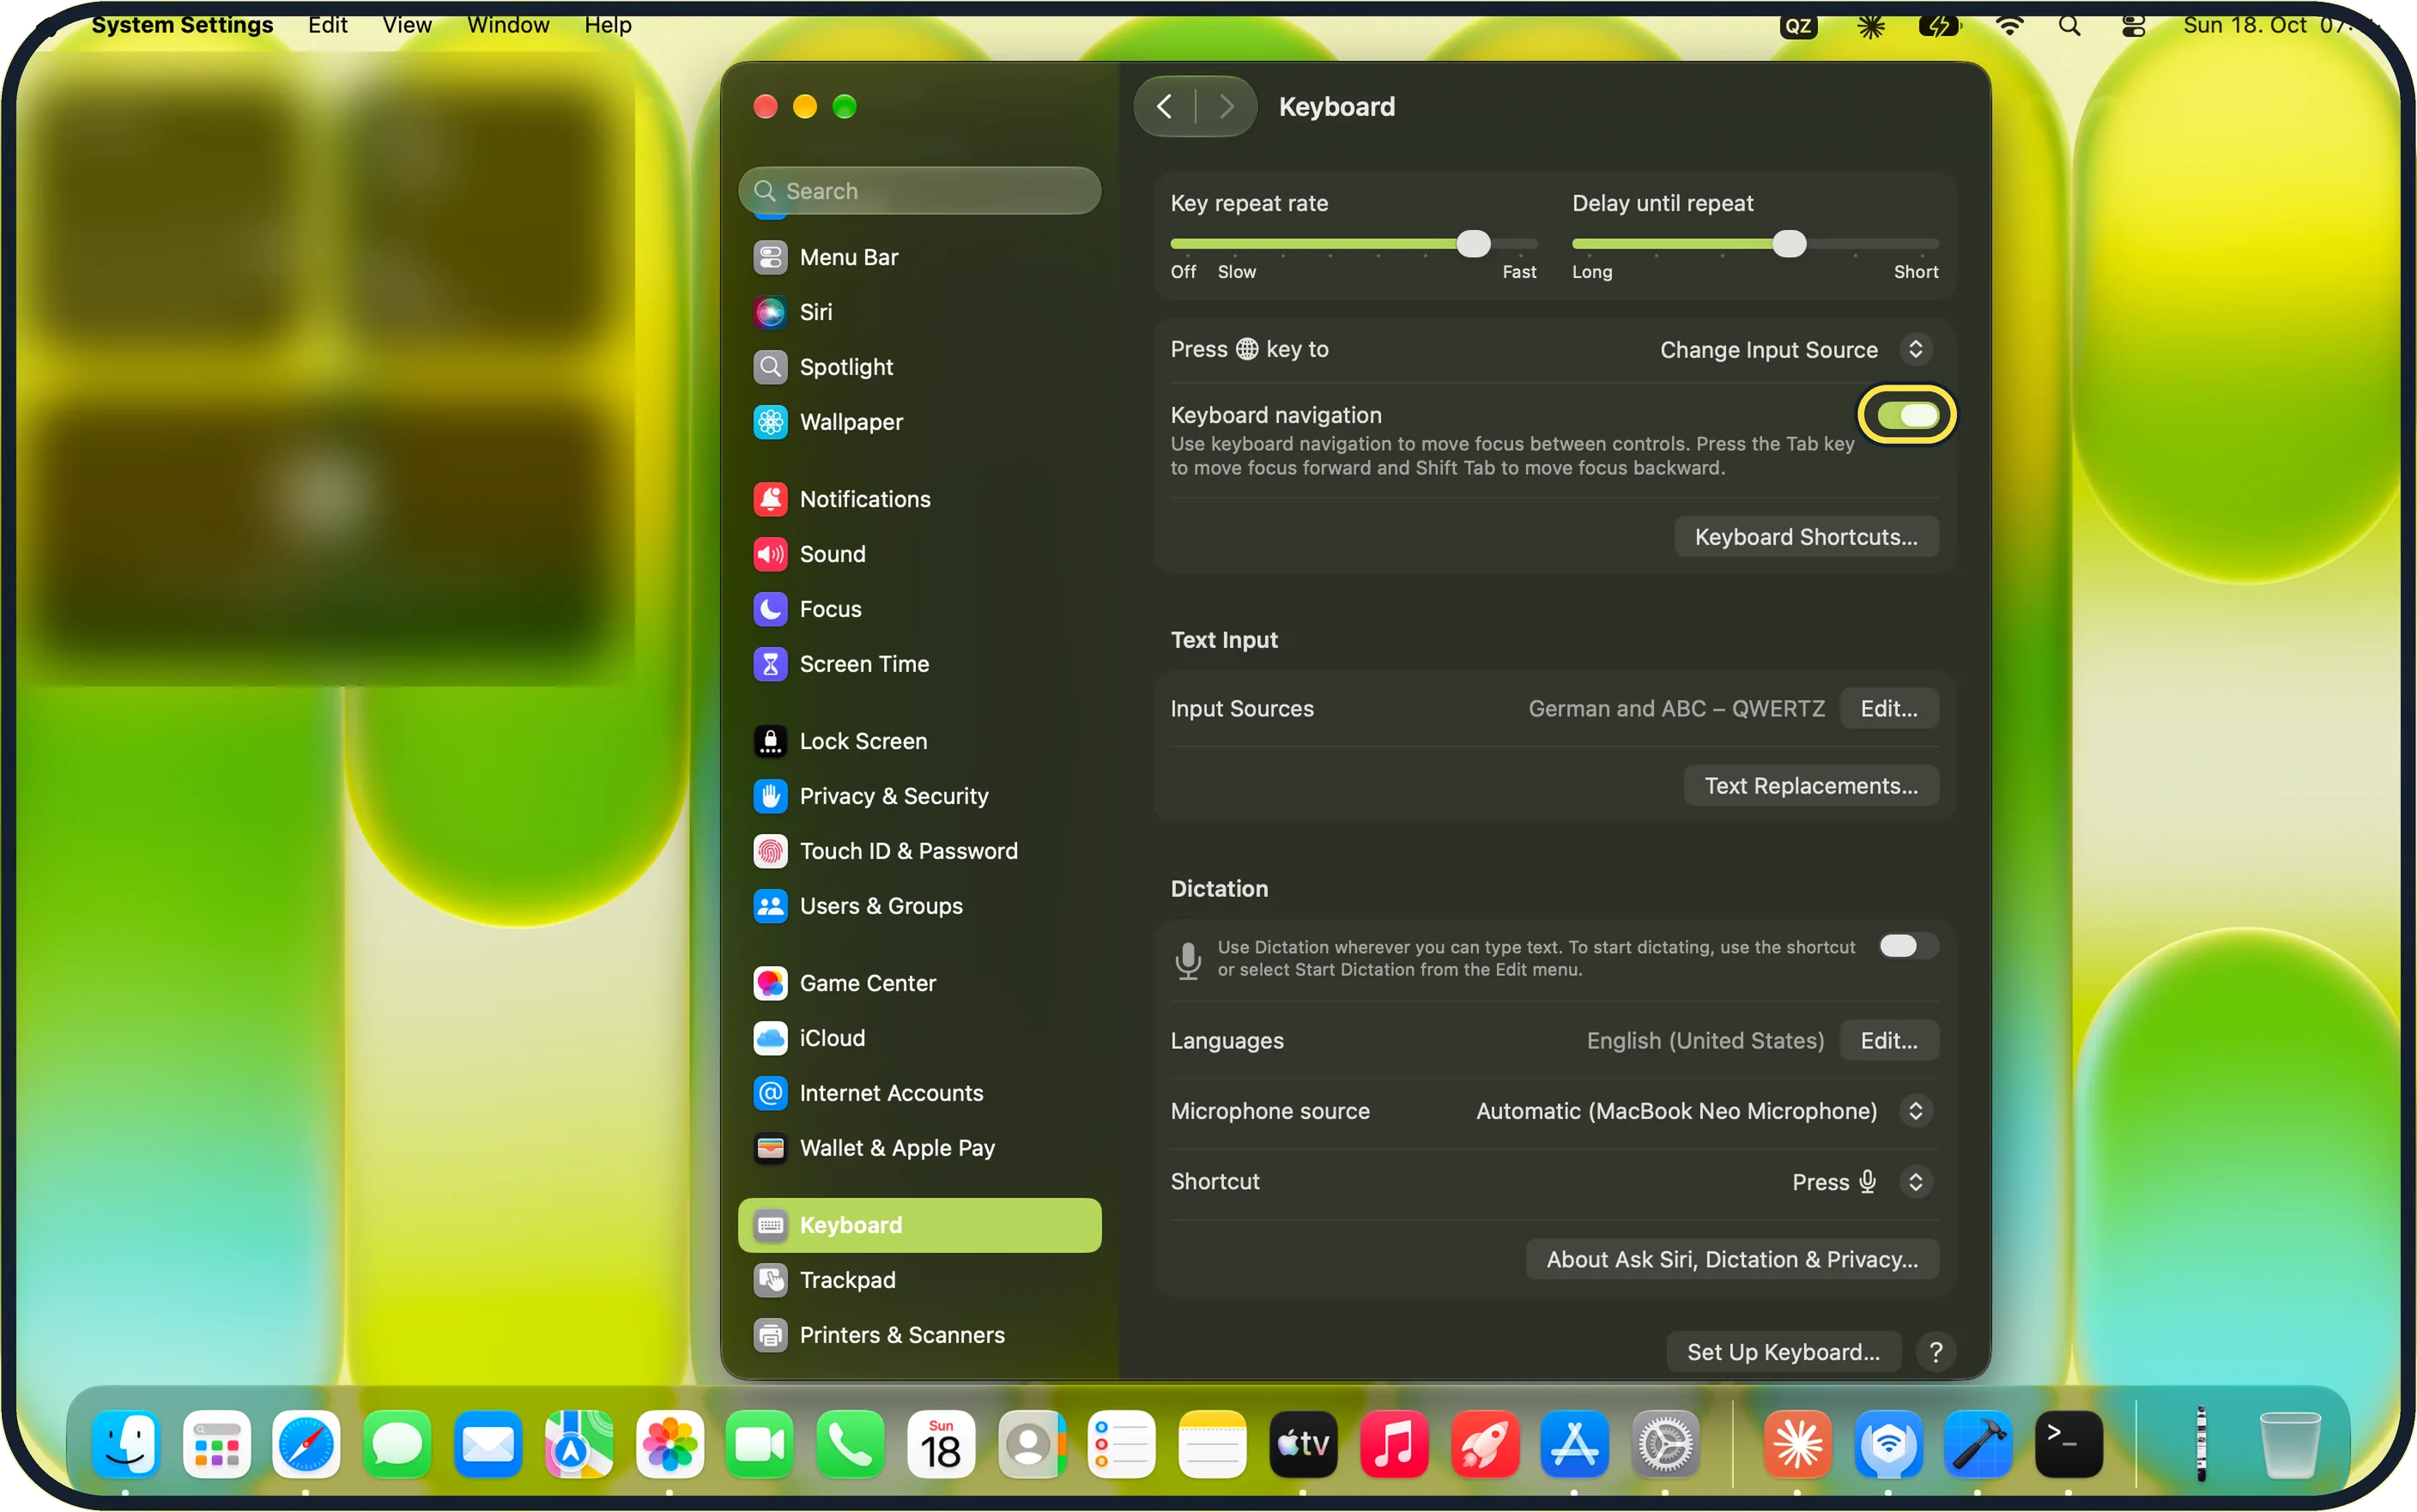Open App Store from the Dock
2417x1512 pixels.
point(1575,1444)
